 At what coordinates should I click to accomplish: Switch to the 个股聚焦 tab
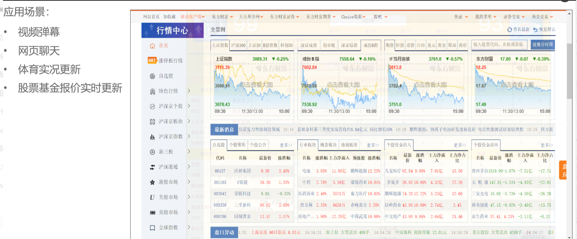pyautogui.click(x=237, y=145)
